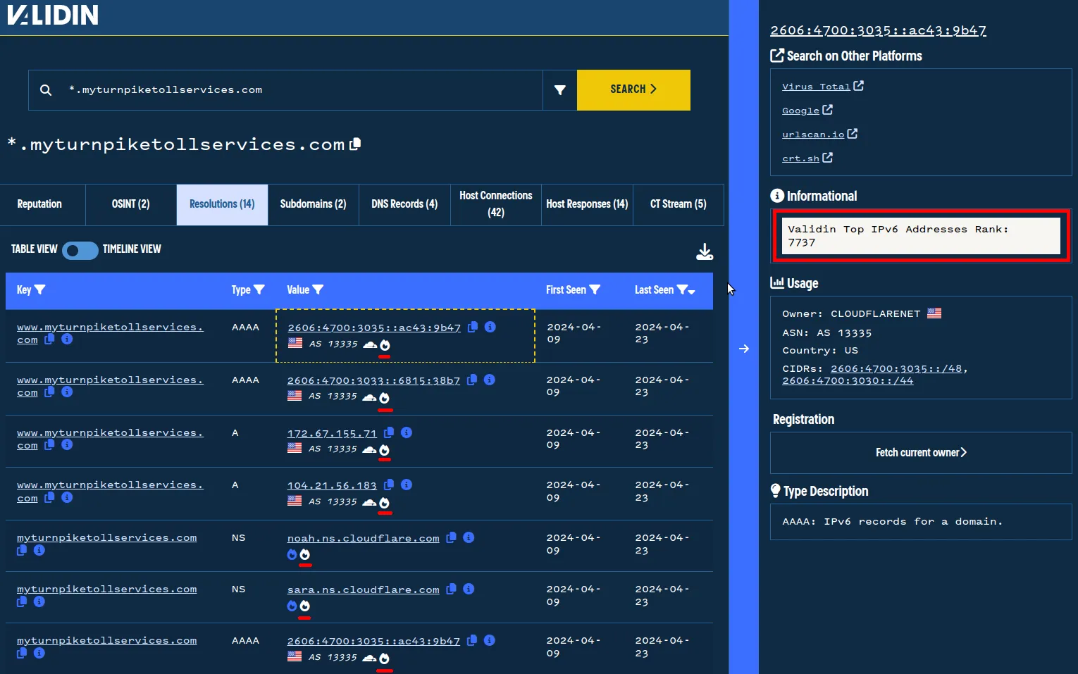
Task: Click the cloud icon under 104.21.56.183
Action: (x=369, y=503)
